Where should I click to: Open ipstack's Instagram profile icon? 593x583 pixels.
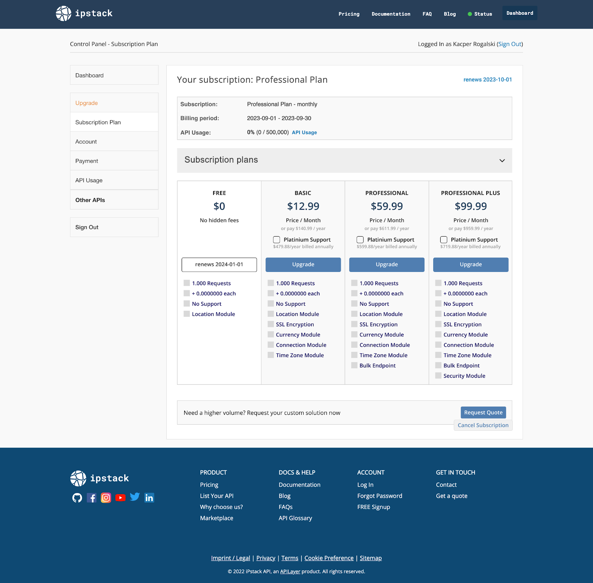tap(106, 498)
